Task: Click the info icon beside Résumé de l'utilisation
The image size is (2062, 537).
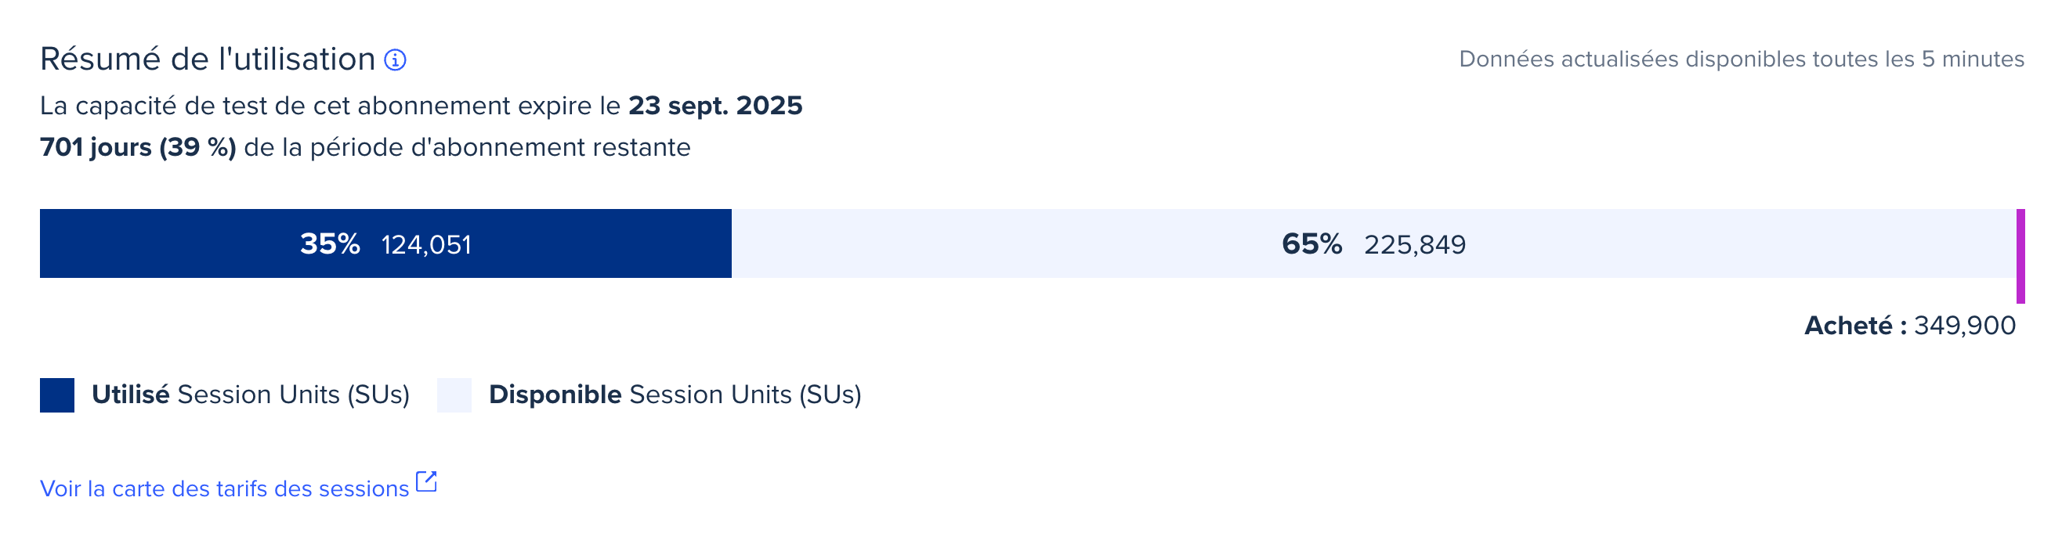Action: [396, 60]
